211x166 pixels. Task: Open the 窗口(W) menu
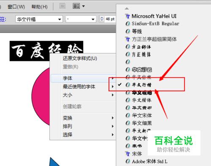(x=16, y=7)
